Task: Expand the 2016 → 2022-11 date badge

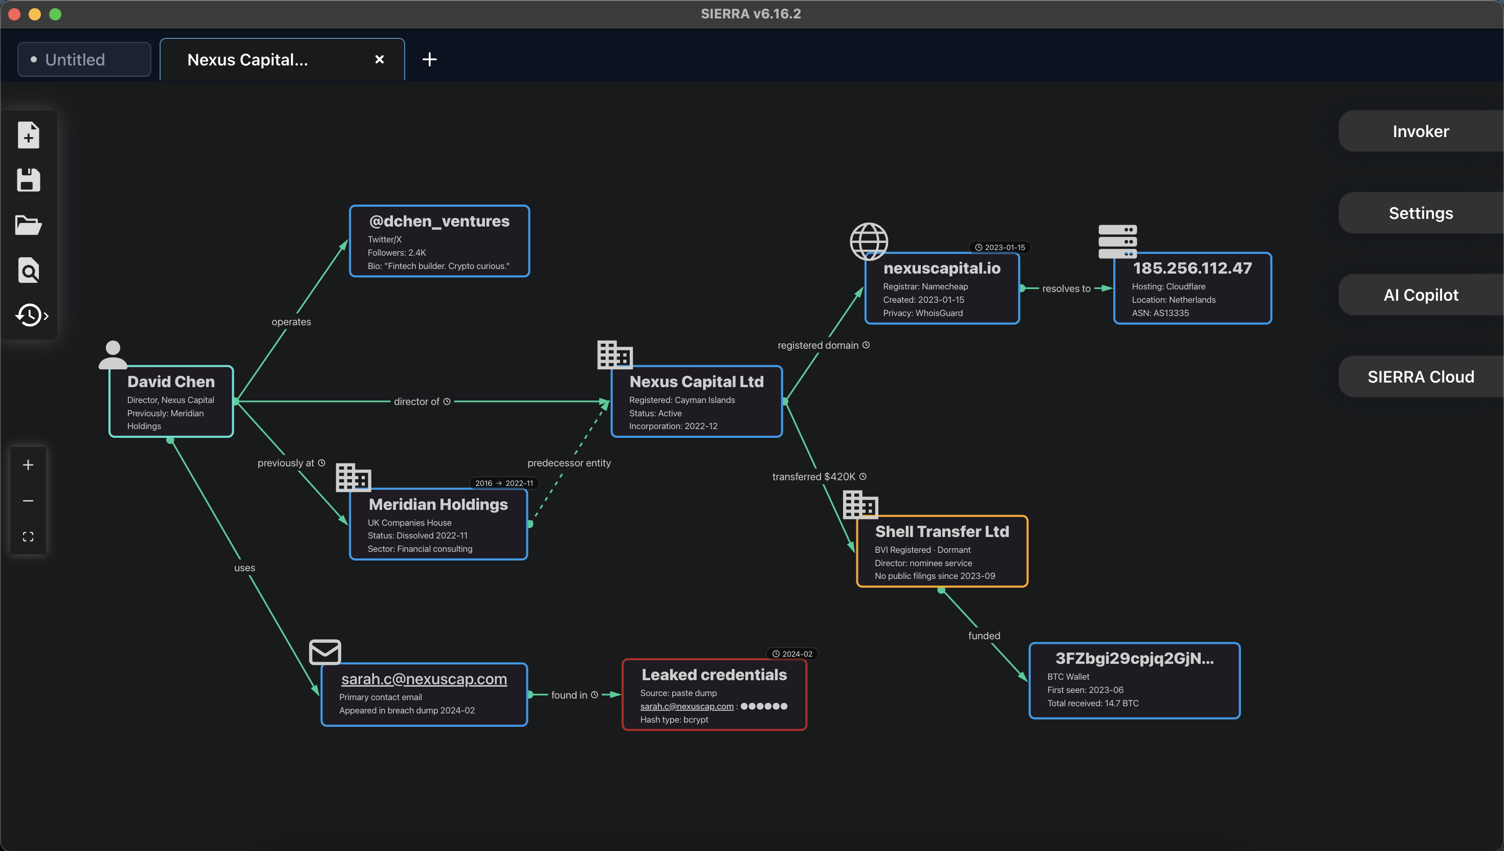Action: (x=503, y=483)
